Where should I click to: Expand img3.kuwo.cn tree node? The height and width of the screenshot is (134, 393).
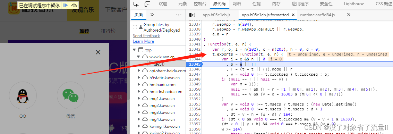[x=139, y=112]
